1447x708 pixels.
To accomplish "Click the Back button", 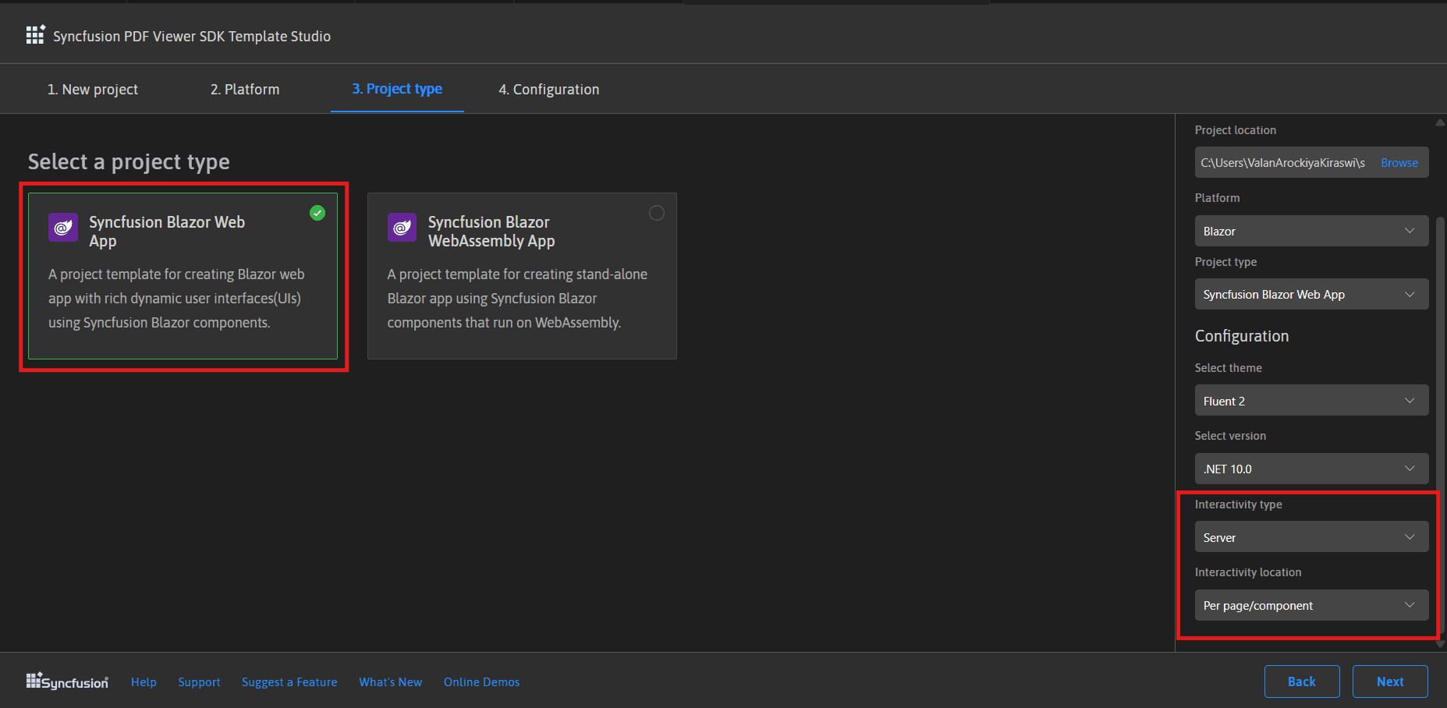I will (x=1302, y=681).
